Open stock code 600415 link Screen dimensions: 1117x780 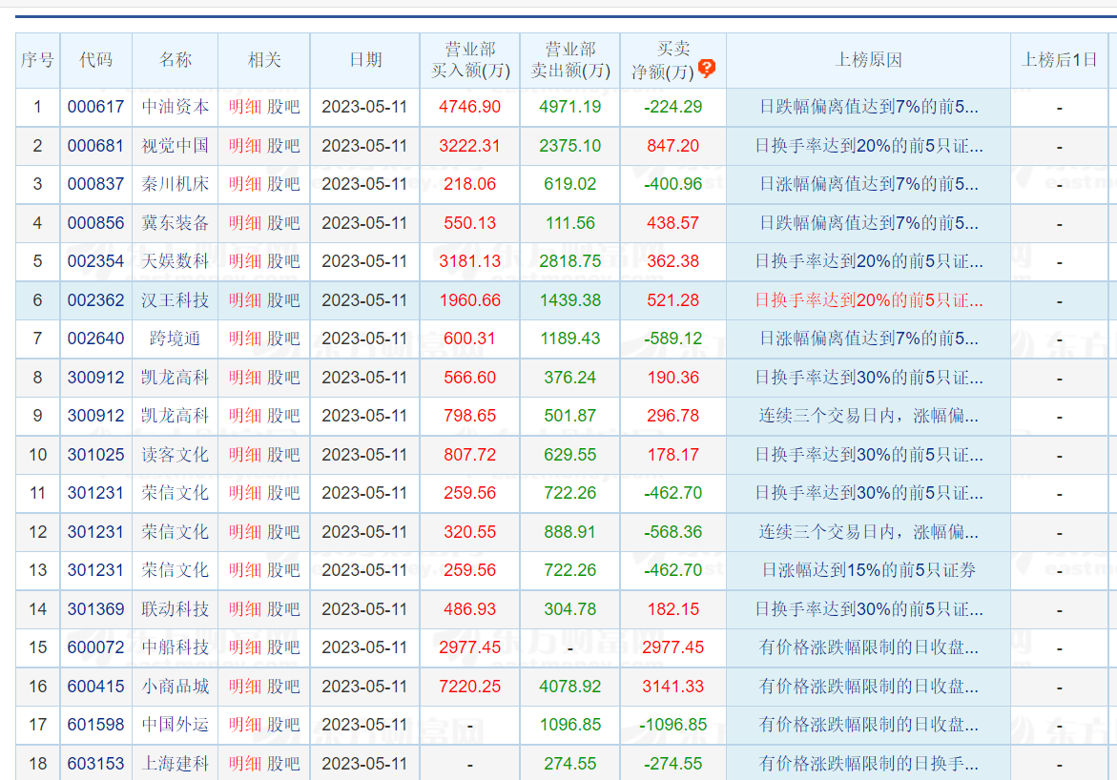tap(96, 687)
